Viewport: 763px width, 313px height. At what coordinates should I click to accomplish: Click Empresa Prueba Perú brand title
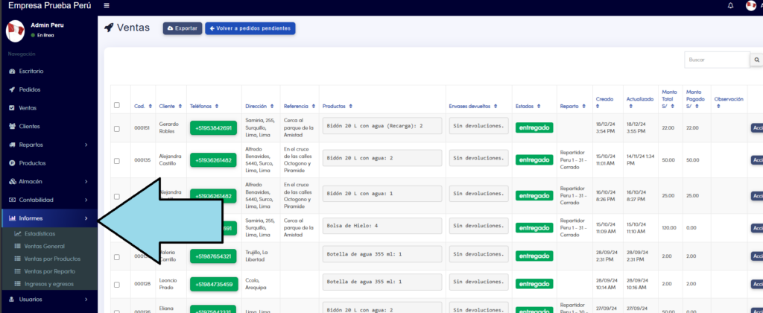[x=50, y=6]
